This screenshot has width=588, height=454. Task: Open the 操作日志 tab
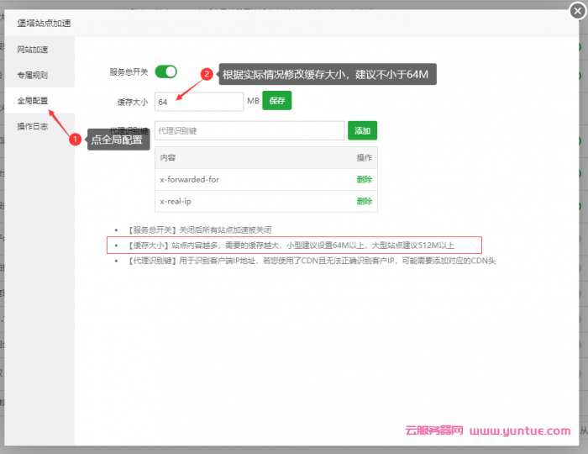(x=33, y=127)
